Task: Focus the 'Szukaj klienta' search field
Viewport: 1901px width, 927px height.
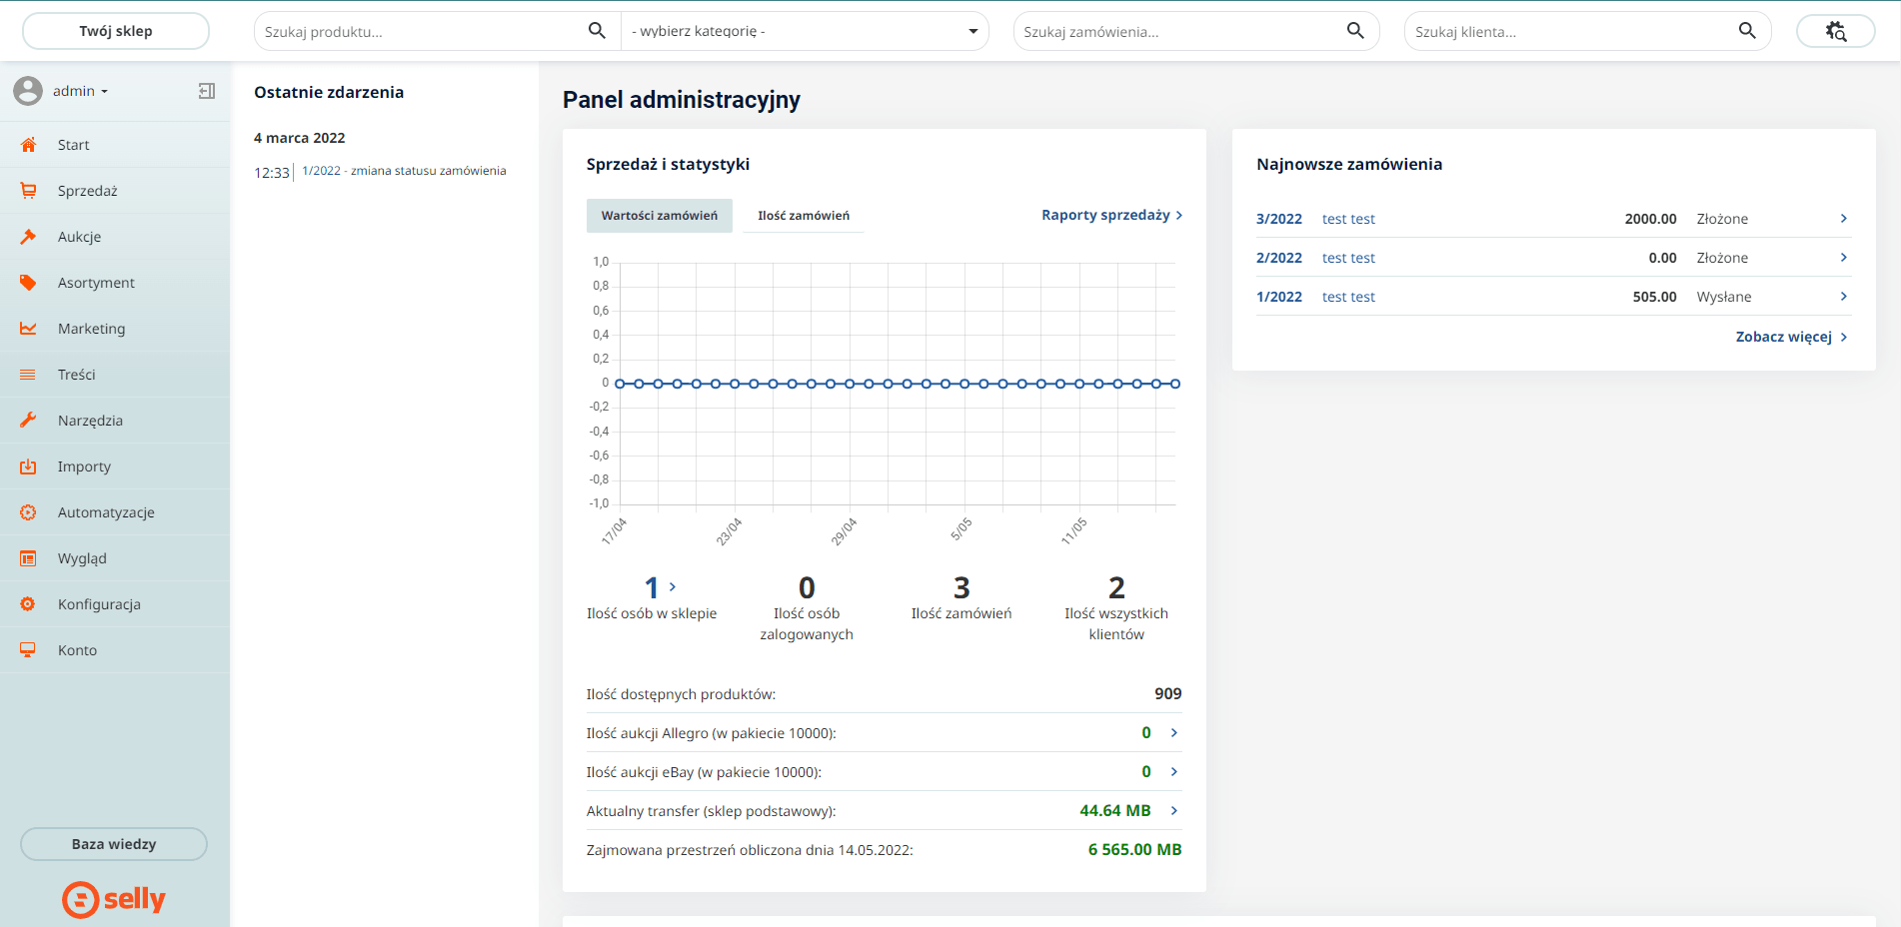Action: [1569, 32]
